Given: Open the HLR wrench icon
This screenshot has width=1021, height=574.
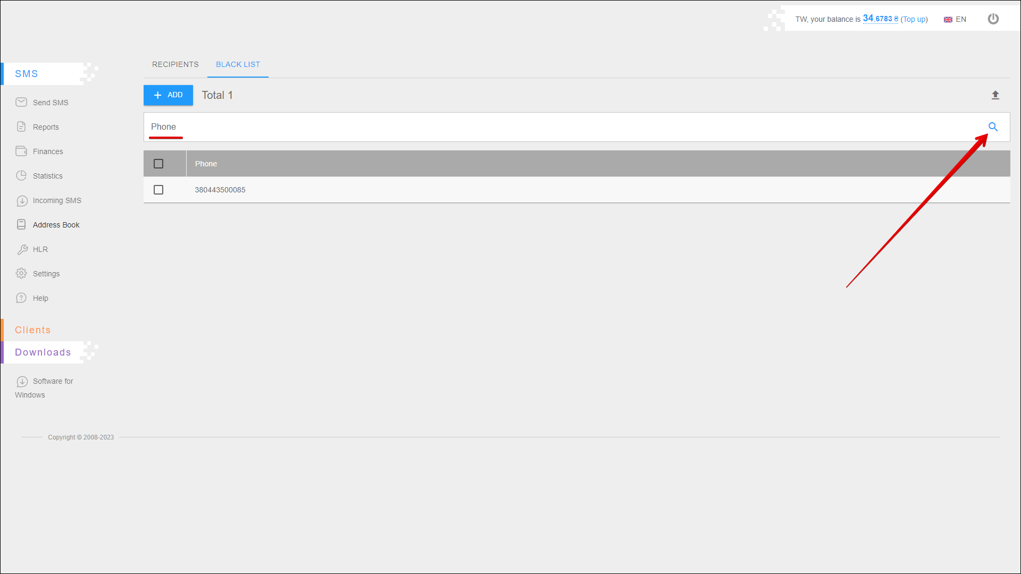Looking at the screenshot, I should click(22, 249).
